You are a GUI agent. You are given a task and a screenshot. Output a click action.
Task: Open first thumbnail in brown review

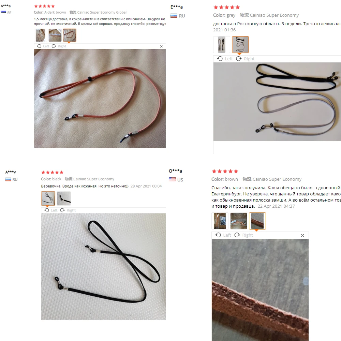(220, 221)
